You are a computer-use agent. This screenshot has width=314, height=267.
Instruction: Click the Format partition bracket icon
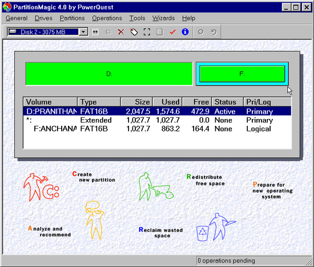pyautogui.click(x=147, y=32)
